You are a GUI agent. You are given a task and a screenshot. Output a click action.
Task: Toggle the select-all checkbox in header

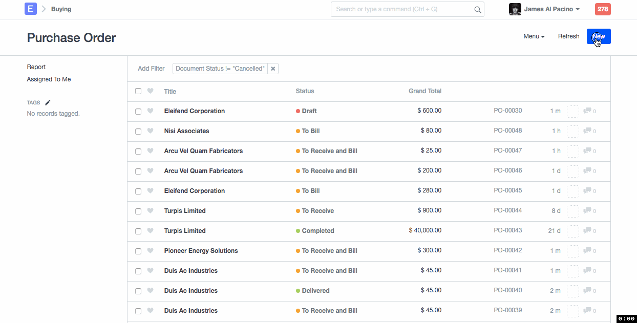(138, 91)
